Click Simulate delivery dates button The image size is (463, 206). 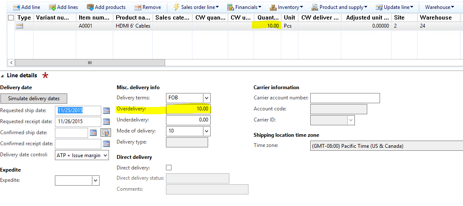pos(34,99)
